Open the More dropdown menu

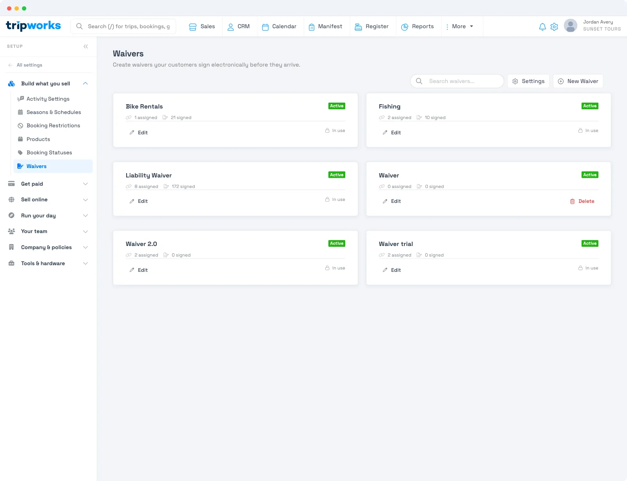pos(459,26)
